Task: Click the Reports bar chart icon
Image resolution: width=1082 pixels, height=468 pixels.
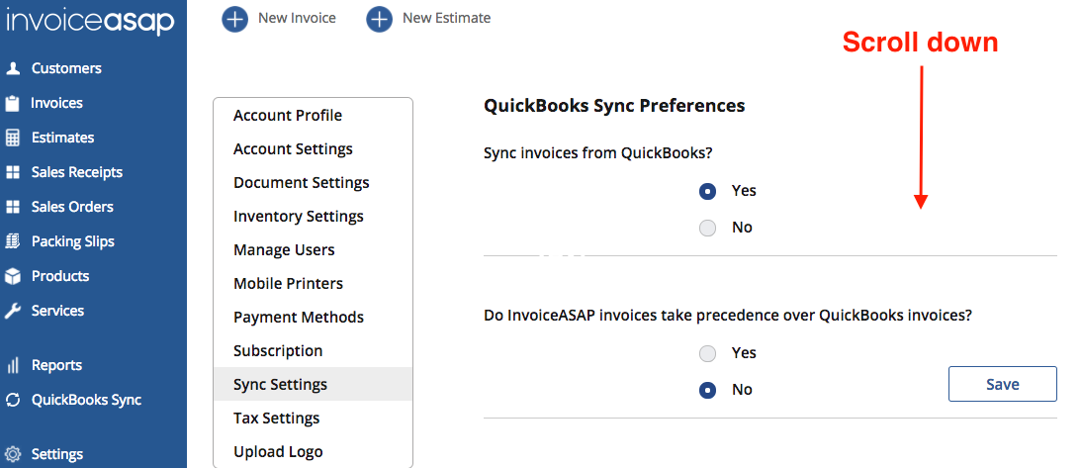Action: tap(13, 365)
